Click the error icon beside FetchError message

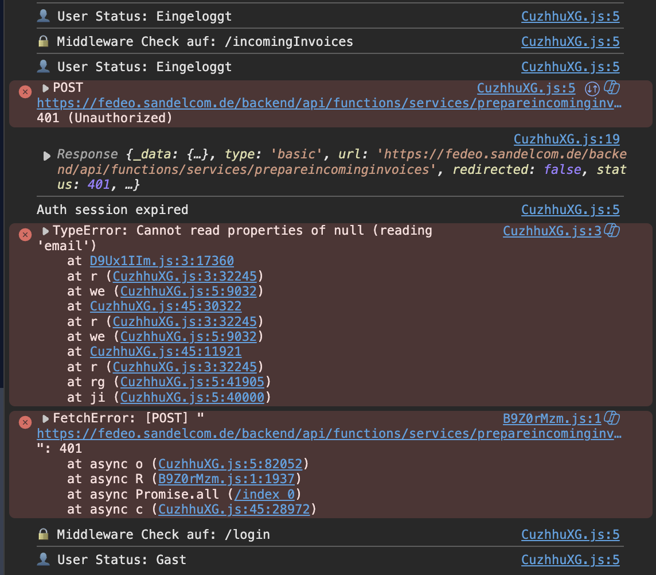[x=25, y=422]
